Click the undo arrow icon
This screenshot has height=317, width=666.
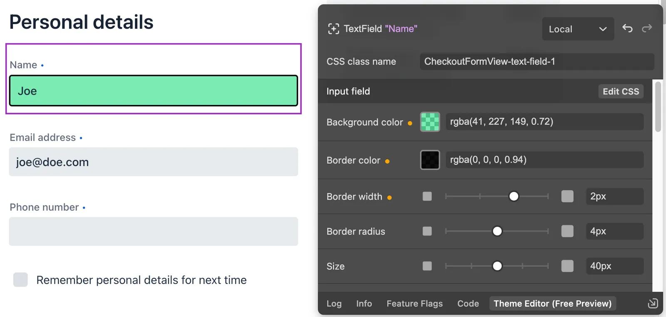[x=627, y=28]
